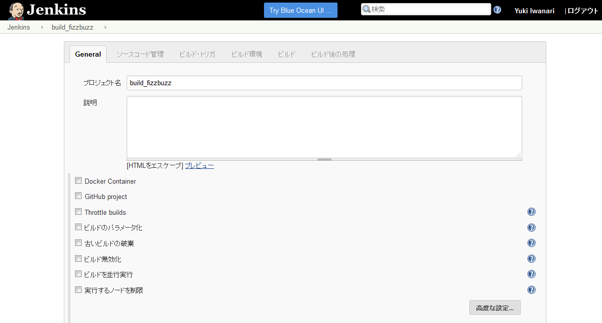View help for ビルド無効化 option
The image size is (602, 323).
pos(531,259)
